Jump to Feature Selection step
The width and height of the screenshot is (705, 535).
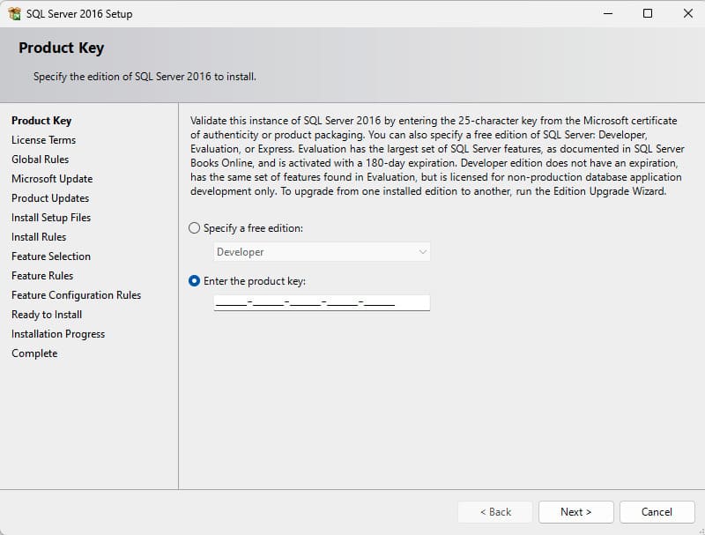tap(51, 256)
